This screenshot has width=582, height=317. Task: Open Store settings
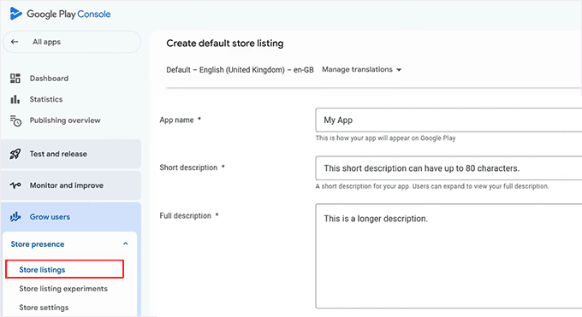44,308
